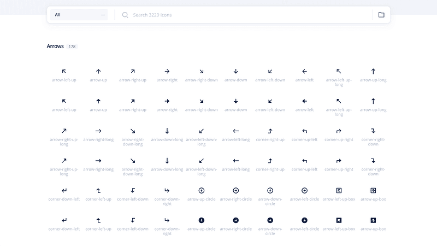Choose the bold arrow-right-long icon

98,161
